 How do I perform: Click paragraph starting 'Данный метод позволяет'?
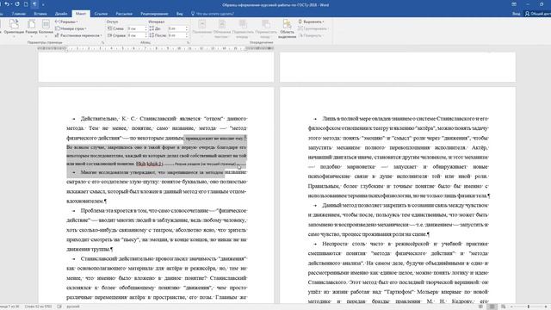click(x=398, y=220)
